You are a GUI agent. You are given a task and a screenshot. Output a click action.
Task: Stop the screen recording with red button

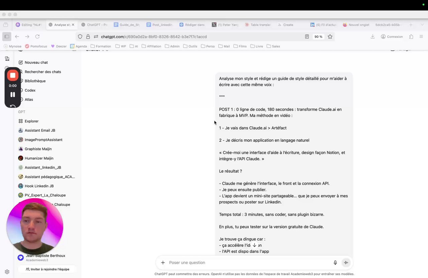pyautogui.click(x=13, y=75)
